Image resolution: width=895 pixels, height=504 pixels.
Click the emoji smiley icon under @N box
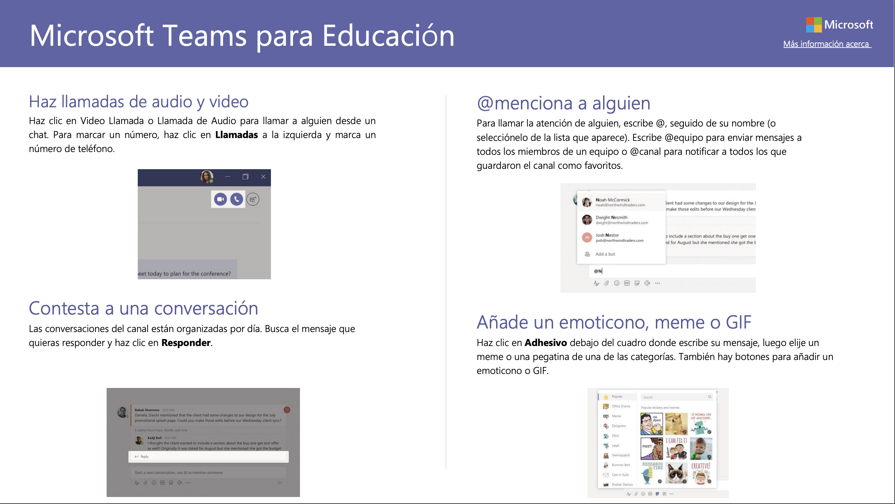[x=617, y=283]
